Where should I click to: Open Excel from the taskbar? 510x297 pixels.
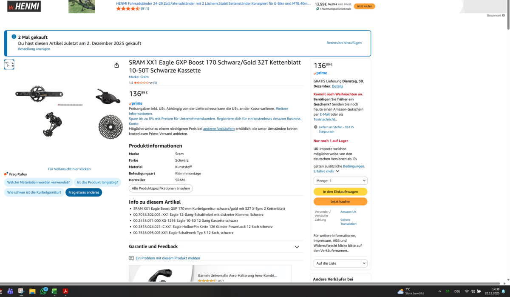click(54, 291)
